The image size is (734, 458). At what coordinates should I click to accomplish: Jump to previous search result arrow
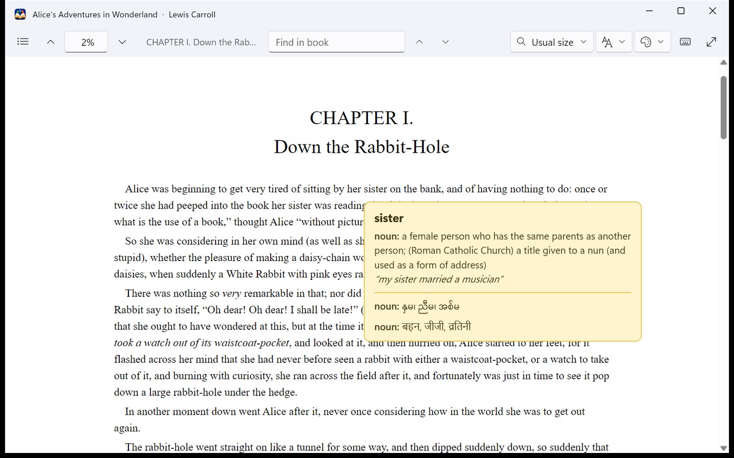(x=419, y=42)
